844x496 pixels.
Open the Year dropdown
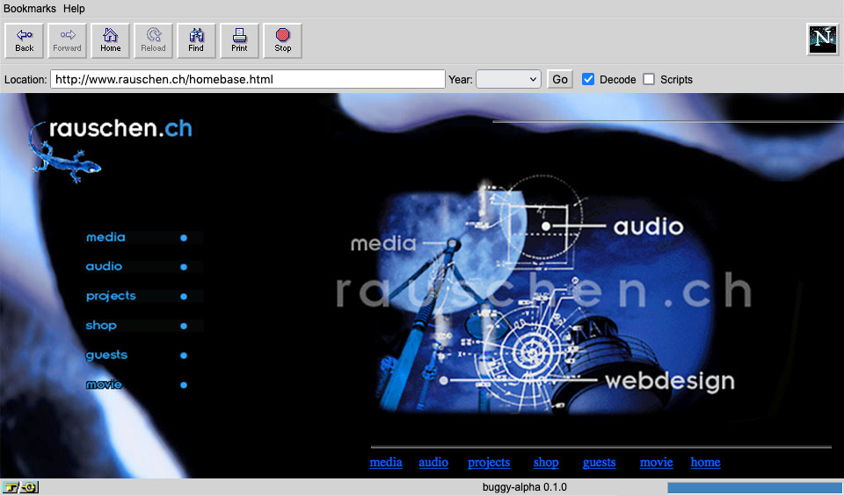coord(508,80)
